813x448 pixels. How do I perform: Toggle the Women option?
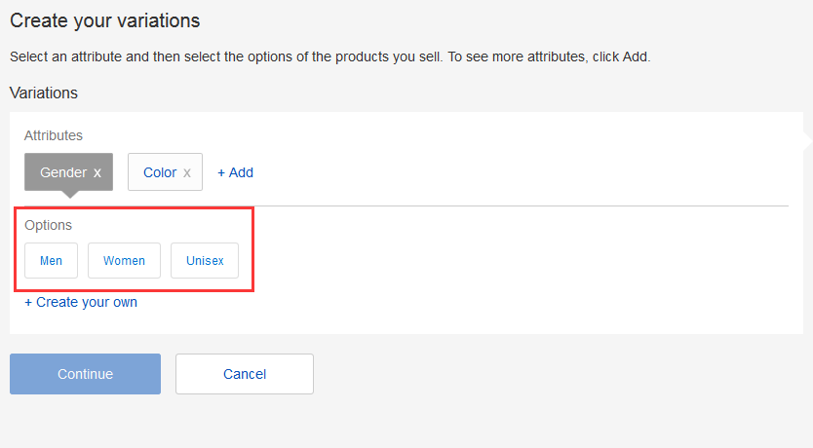coord(124,261)
